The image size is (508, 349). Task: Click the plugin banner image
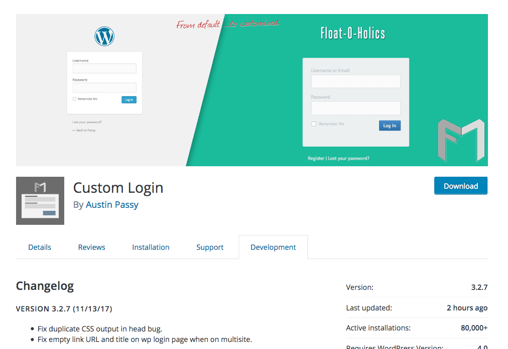point(251,90)
